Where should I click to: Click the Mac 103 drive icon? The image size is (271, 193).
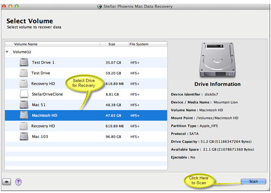[24, 137]
